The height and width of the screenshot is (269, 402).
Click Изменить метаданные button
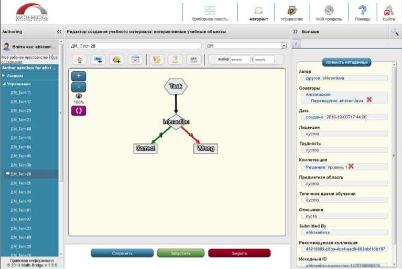(346, 62)
